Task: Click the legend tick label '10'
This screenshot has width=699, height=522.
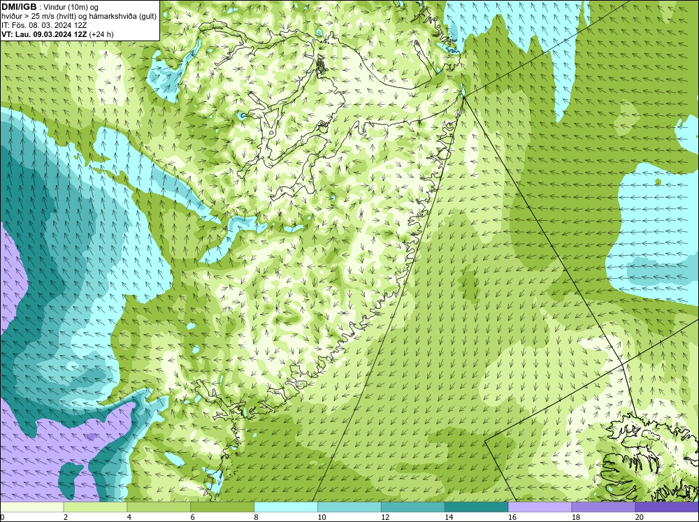Action: point(322,517)
